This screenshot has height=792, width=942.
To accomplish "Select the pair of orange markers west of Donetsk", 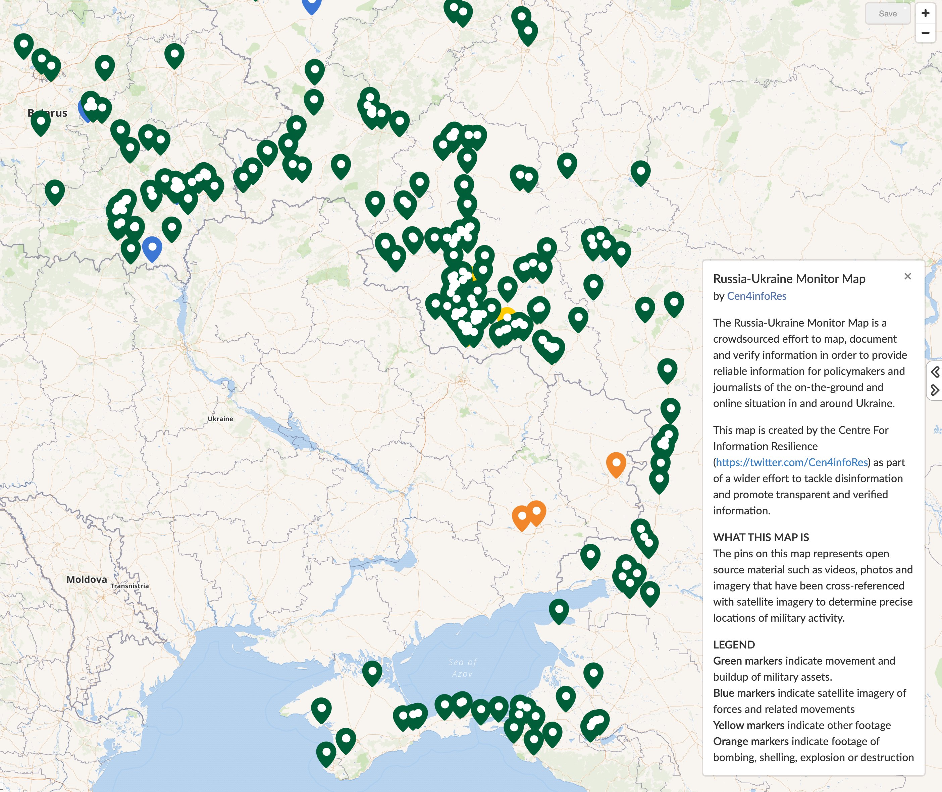I will click(x=530, y=512).
